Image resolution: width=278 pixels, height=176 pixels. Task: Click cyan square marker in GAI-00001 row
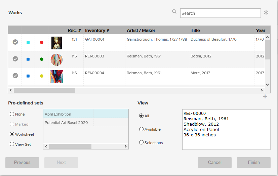point(28,42)
